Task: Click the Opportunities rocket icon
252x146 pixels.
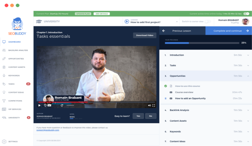Action: pos(4,59)
